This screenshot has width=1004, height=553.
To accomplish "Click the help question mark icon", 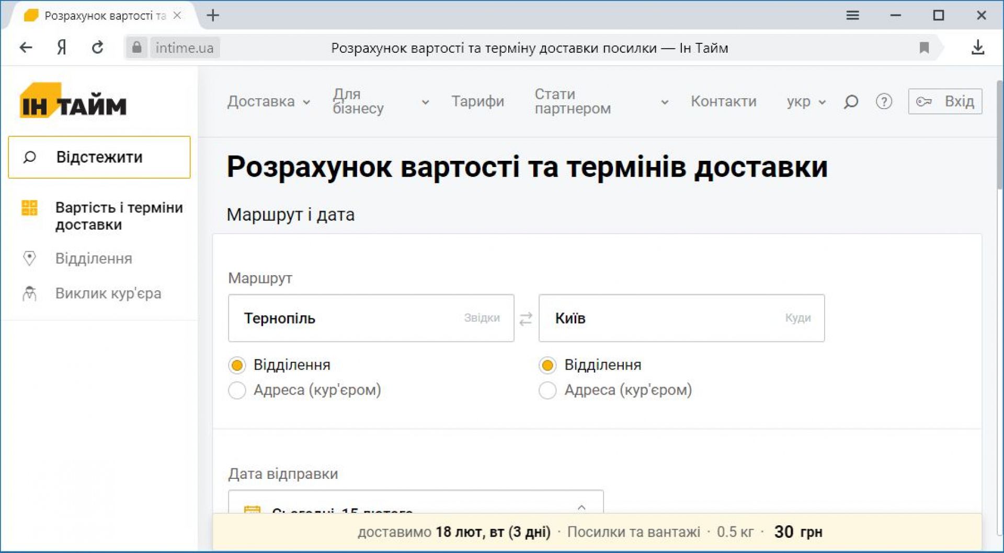I will tap(884, 101).
